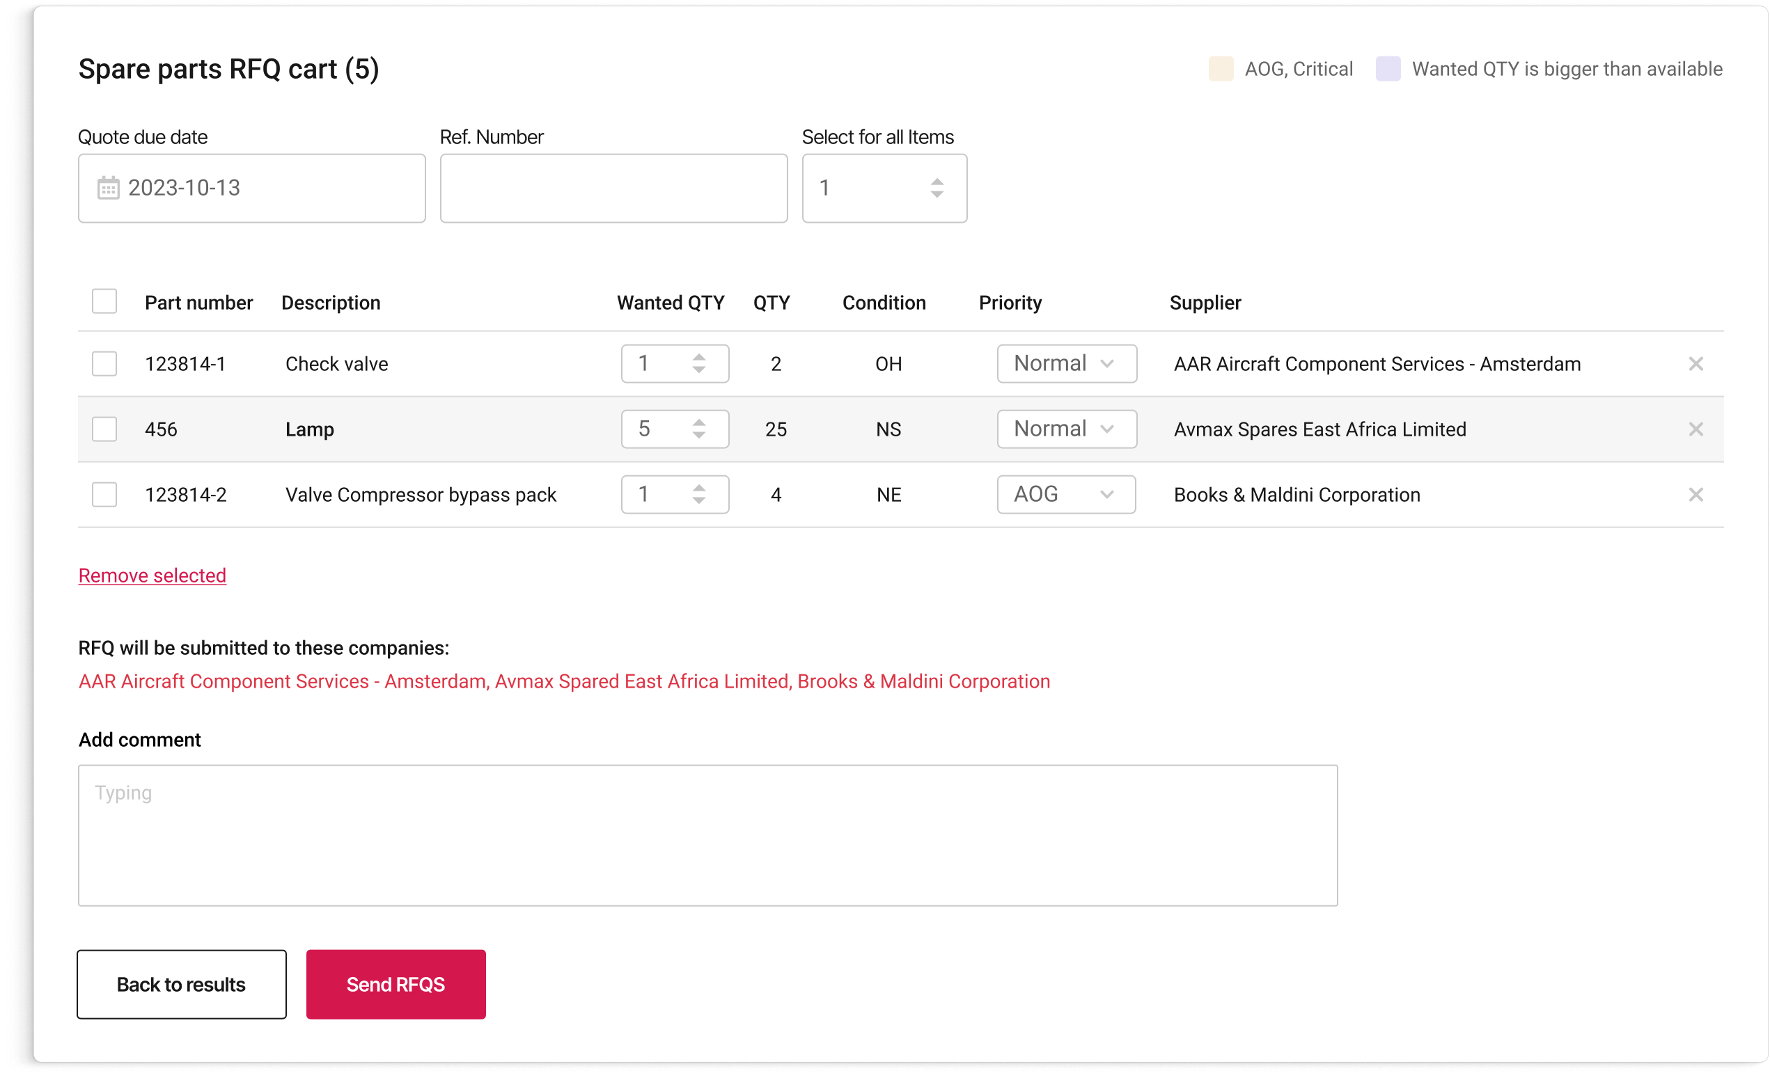
Task: Increase Wanted QTY for Check valve
Action: (x=698, y=357)
